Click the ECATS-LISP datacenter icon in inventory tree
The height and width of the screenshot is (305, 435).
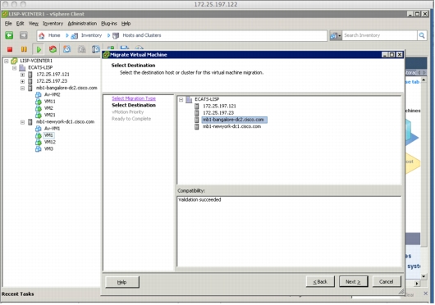[22, 67]
